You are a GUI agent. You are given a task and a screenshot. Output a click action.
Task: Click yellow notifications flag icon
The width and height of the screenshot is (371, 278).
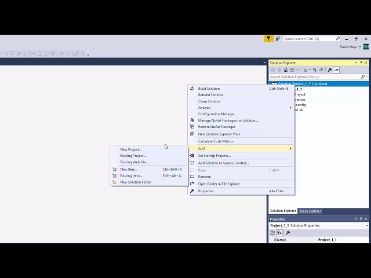coord(268,39)
